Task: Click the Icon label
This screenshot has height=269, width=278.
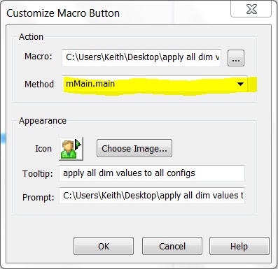Action: point(43,149)
